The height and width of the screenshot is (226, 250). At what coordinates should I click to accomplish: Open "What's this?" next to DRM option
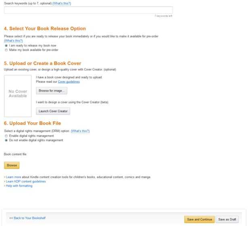pyautogui.click(x=80, y=131)
